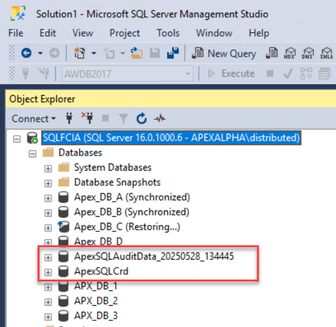Click the Open File folder icon
The width and height of the screenshot is (336, 327).
click(x=136, y=53)
